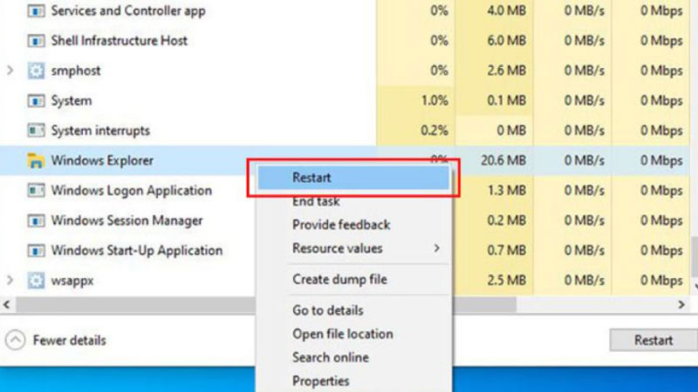
Task: Select Create dump file
Action: click(339, 280)
